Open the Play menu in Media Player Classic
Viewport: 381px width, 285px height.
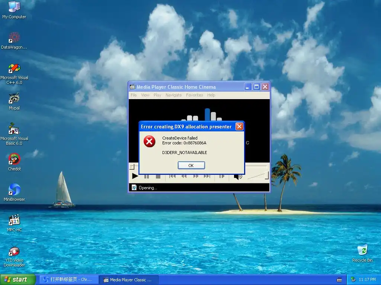click(x=157, y=95)
